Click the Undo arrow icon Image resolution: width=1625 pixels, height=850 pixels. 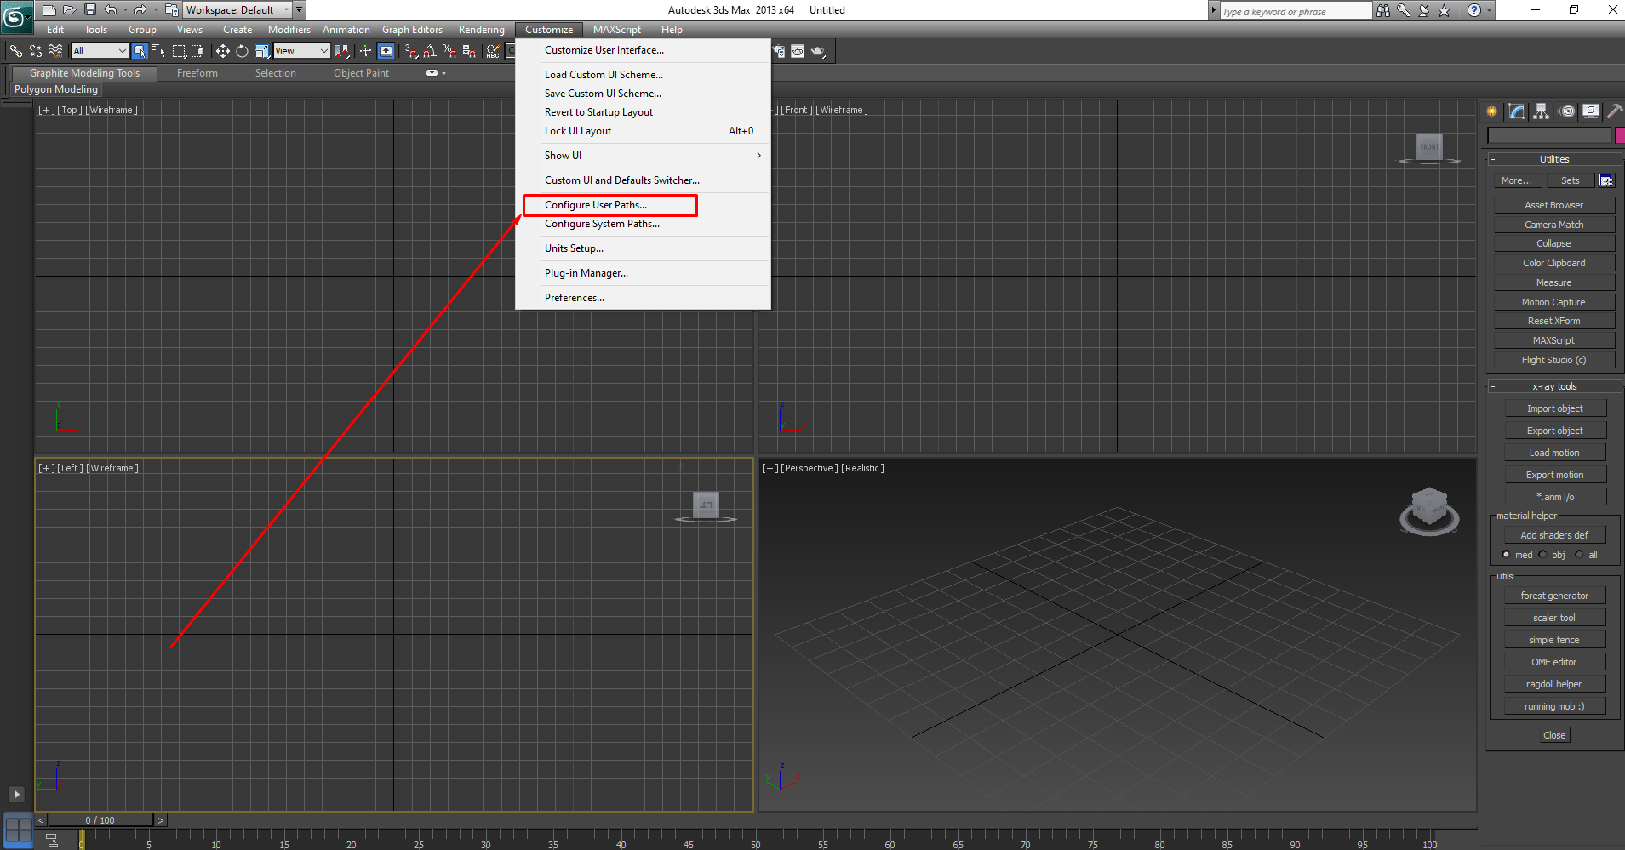pos(111,10)
